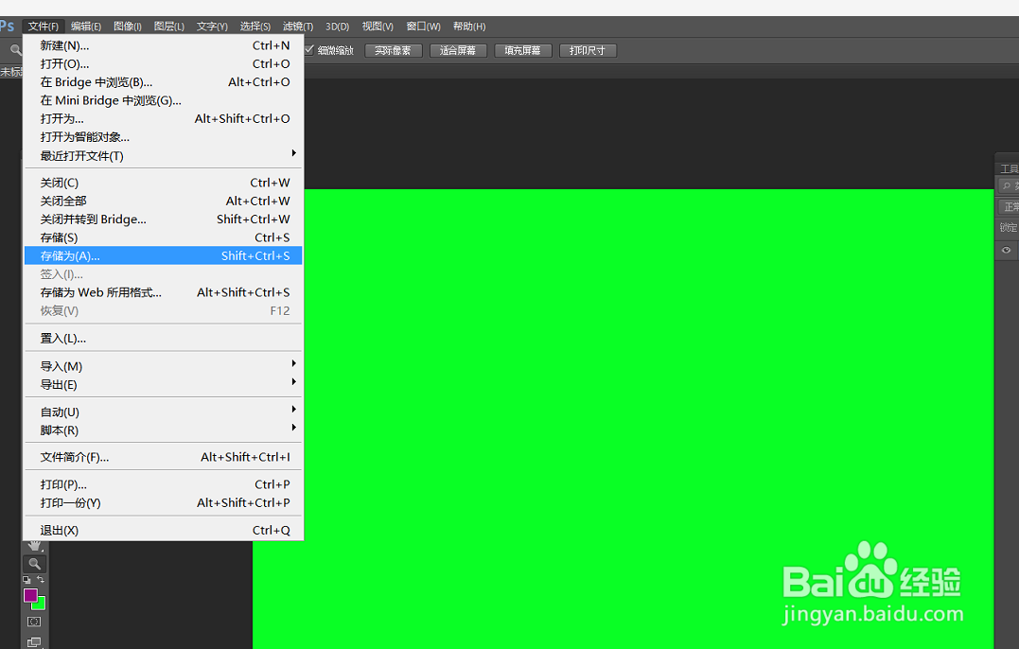The image size is (1019, 649).
Task: Reset to default foreground and background colors
Action: click(x=26, y=580)
